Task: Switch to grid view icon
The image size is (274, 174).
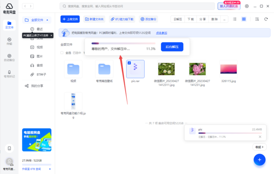Action: click(x=244, y=19)
